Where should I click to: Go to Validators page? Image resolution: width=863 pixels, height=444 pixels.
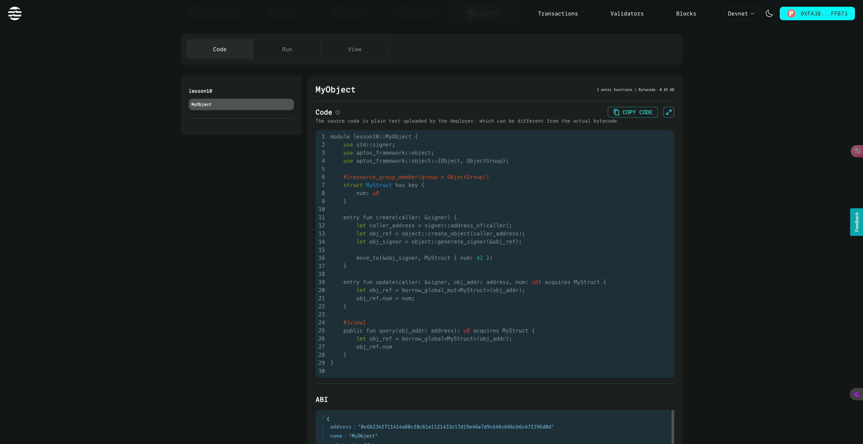[x=627, y=13]
